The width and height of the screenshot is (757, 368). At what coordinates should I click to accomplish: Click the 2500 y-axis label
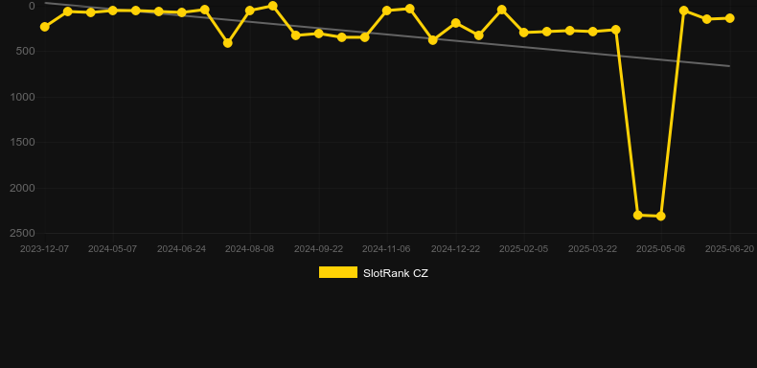pyautogui.click(x=22, y=233)
